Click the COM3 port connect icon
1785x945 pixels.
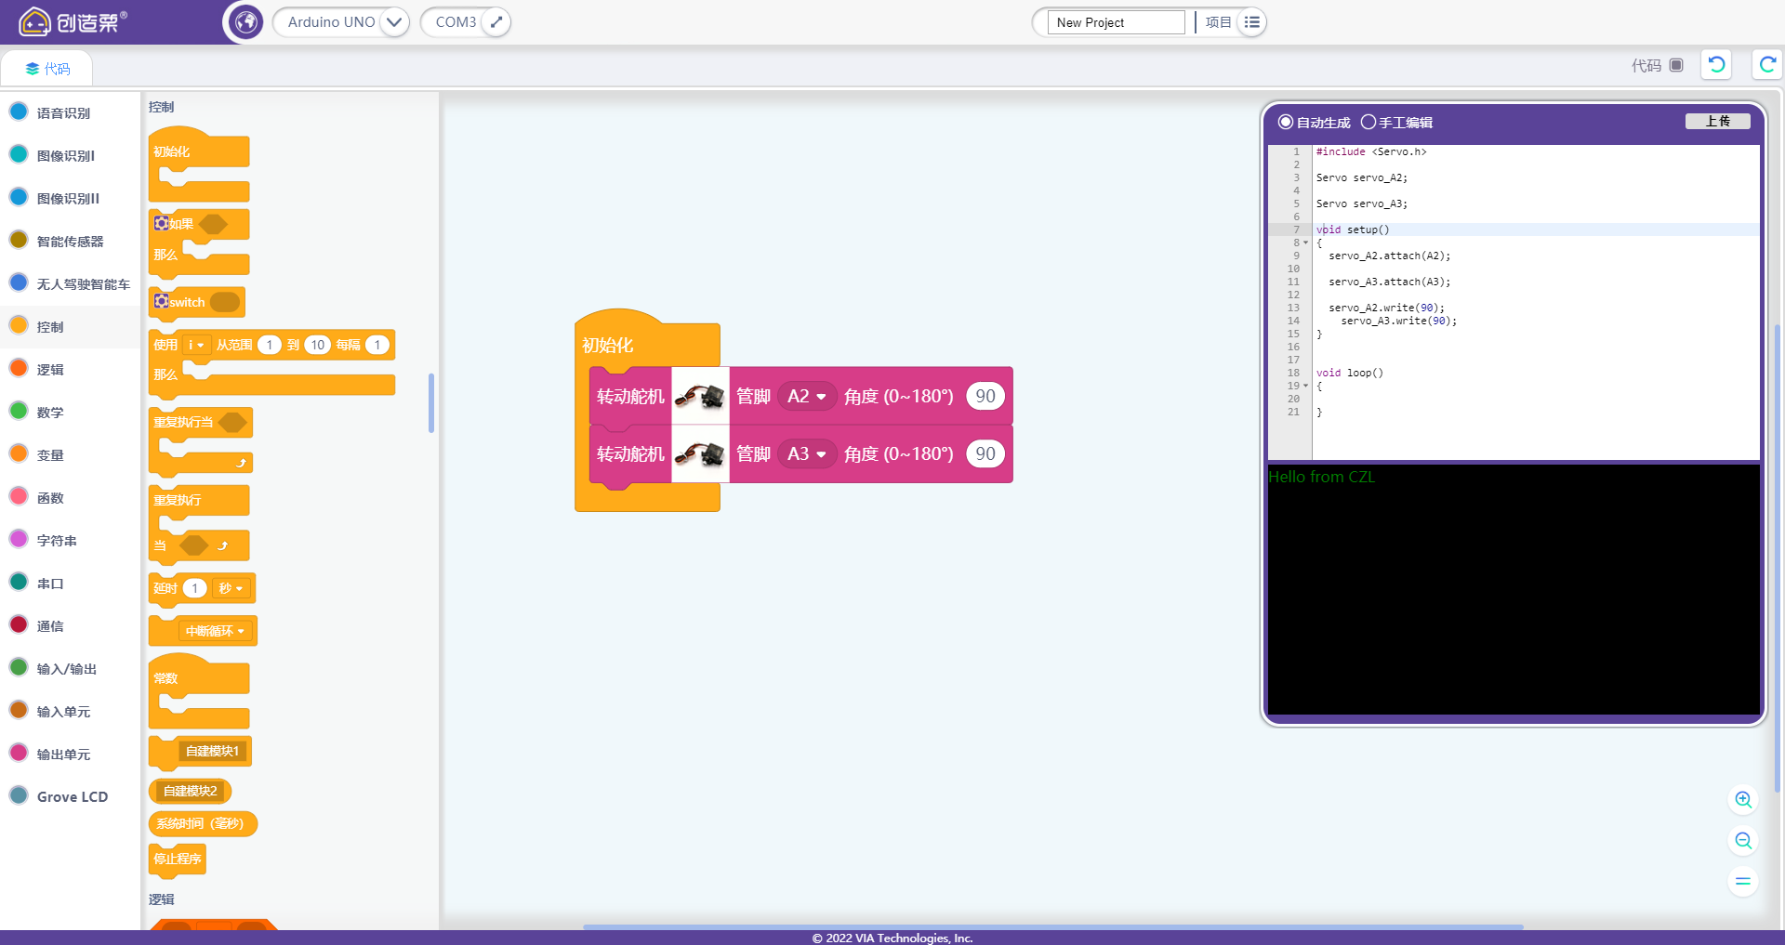tap(496, 22)
